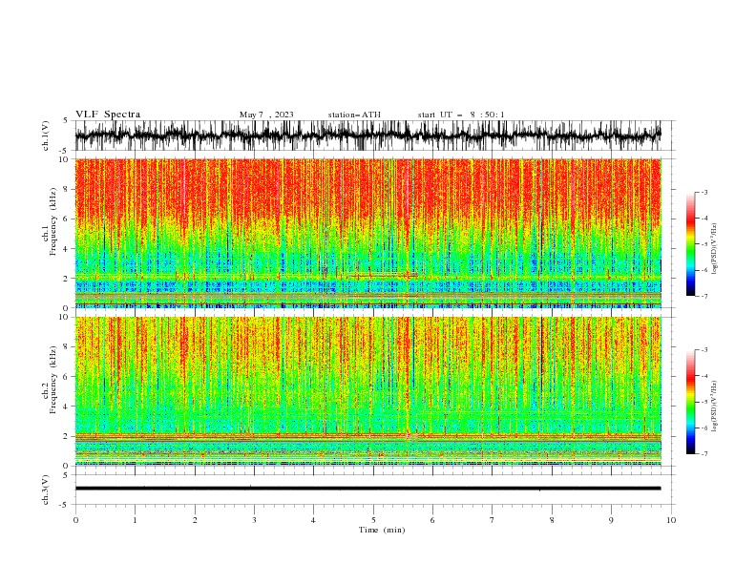Select the ch.2 colorbar "log(PSD)(V²/Hz)" label

pos(715,407)
